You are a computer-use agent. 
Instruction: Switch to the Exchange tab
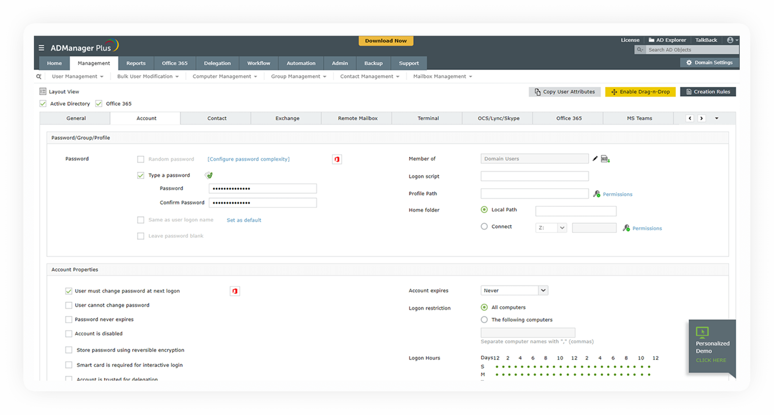[x=287, y=118]
